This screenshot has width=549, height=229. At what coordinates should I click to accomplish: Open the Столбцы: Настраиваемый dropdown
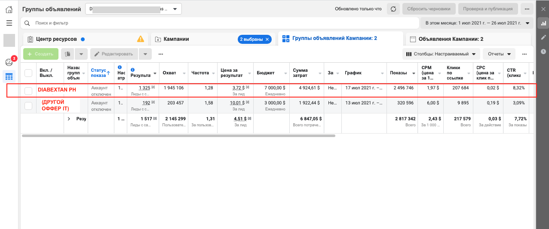pyautogui.click(x=441, y=54)
